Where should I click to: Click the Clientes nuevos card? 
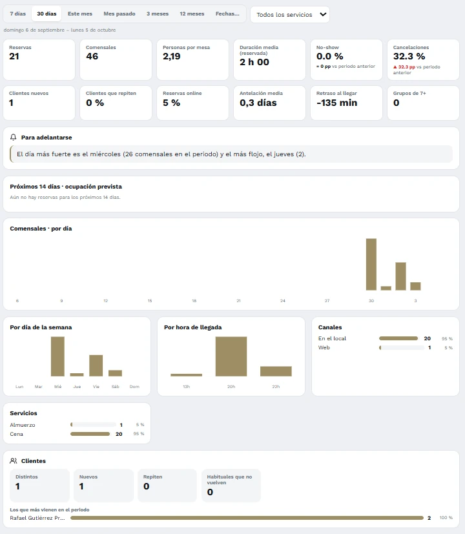coord(39,103)
